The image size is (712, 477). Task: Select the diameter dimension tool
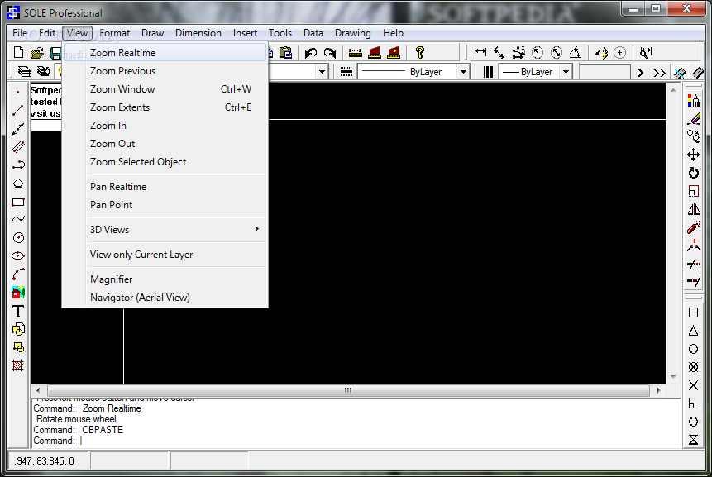pyautogui.click(x=557, y=53)
